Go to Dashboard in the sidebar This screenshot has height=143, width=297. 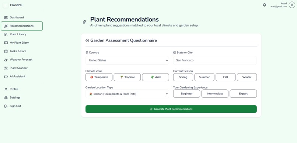point(22,18)
